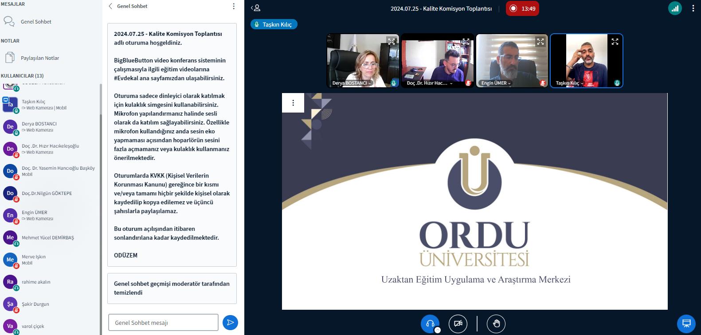Image resolution: width=701 pixels, height=335 pixels.
Task: Click the KULLANICILAR (13) heading
Action: [22, 76]
